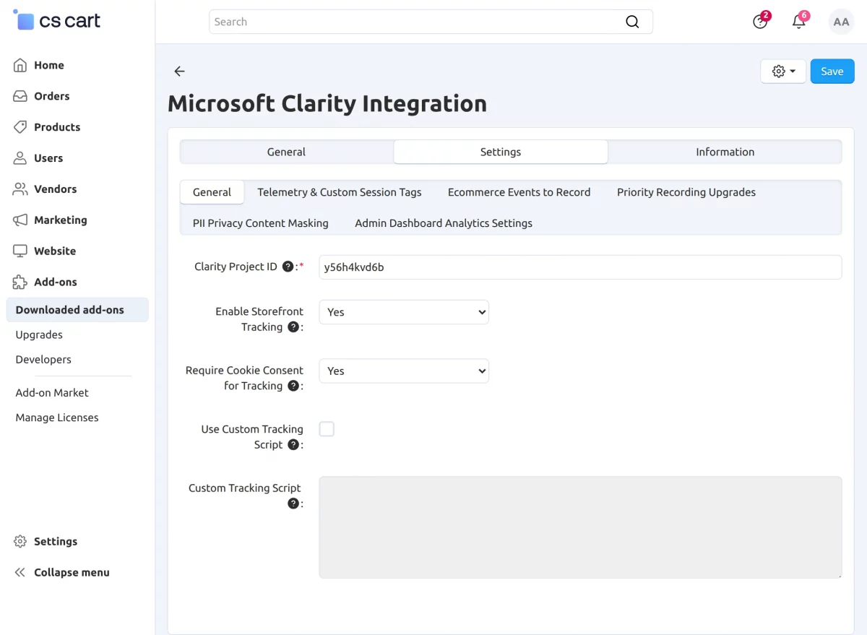Open Website in sidebar
867x635 pixels.
[x=55, y=251]
